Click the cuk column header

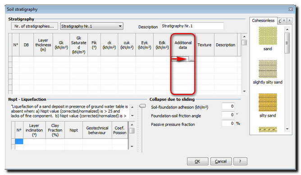127,45
